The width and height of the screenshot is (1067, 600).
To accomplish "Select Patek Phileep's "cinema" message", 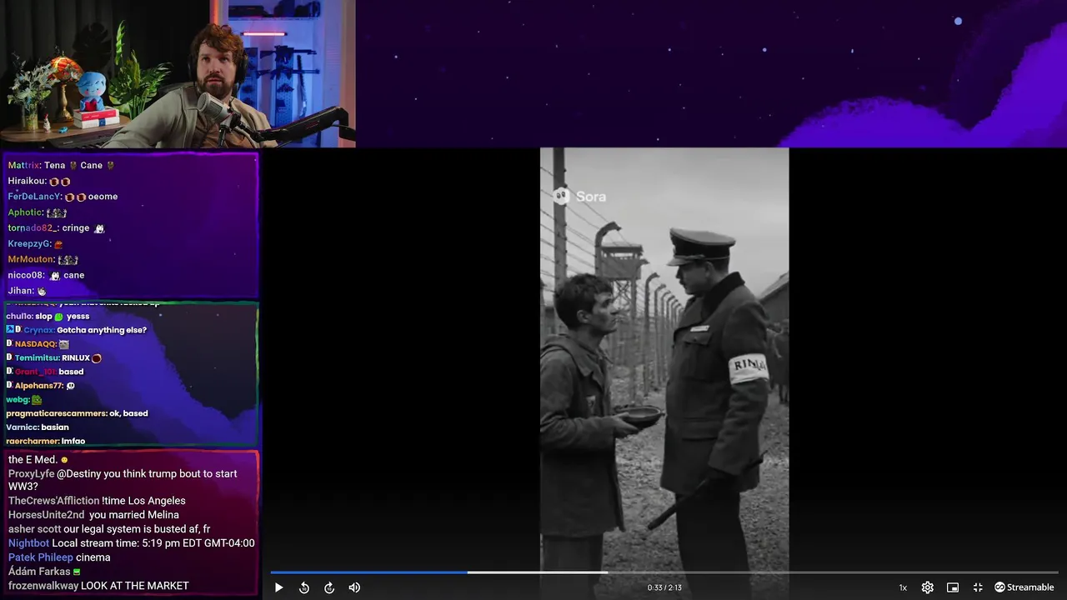I will point(59,557).
